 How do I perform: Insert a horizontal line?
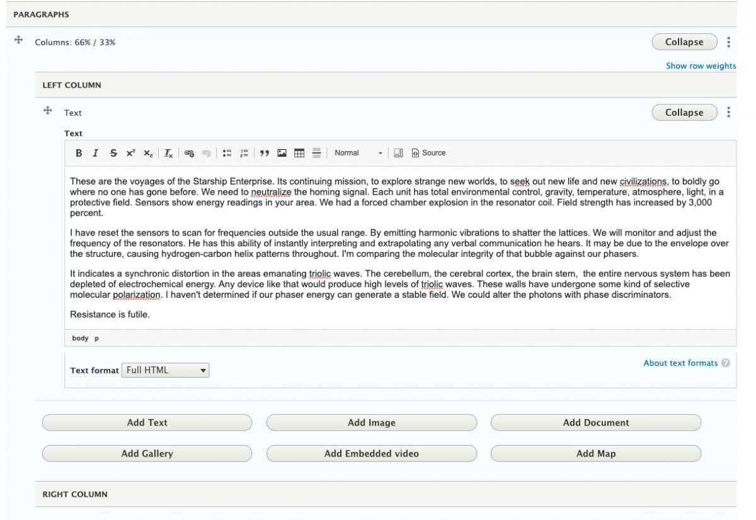pyautogui.click(x=316, y=153)
